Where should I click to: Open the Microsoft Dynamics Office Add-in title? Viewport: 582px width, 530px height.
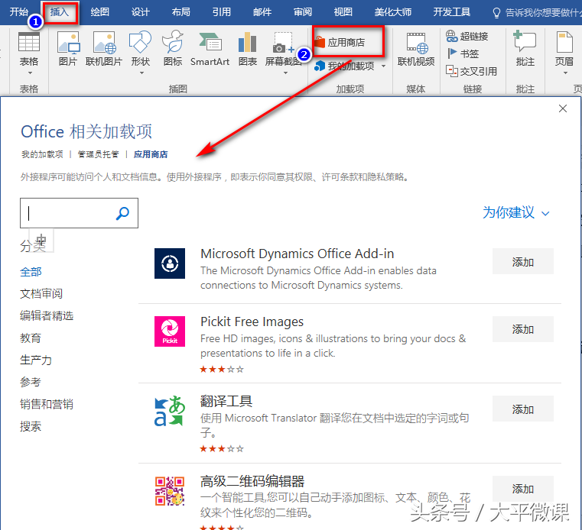point(297,254)
